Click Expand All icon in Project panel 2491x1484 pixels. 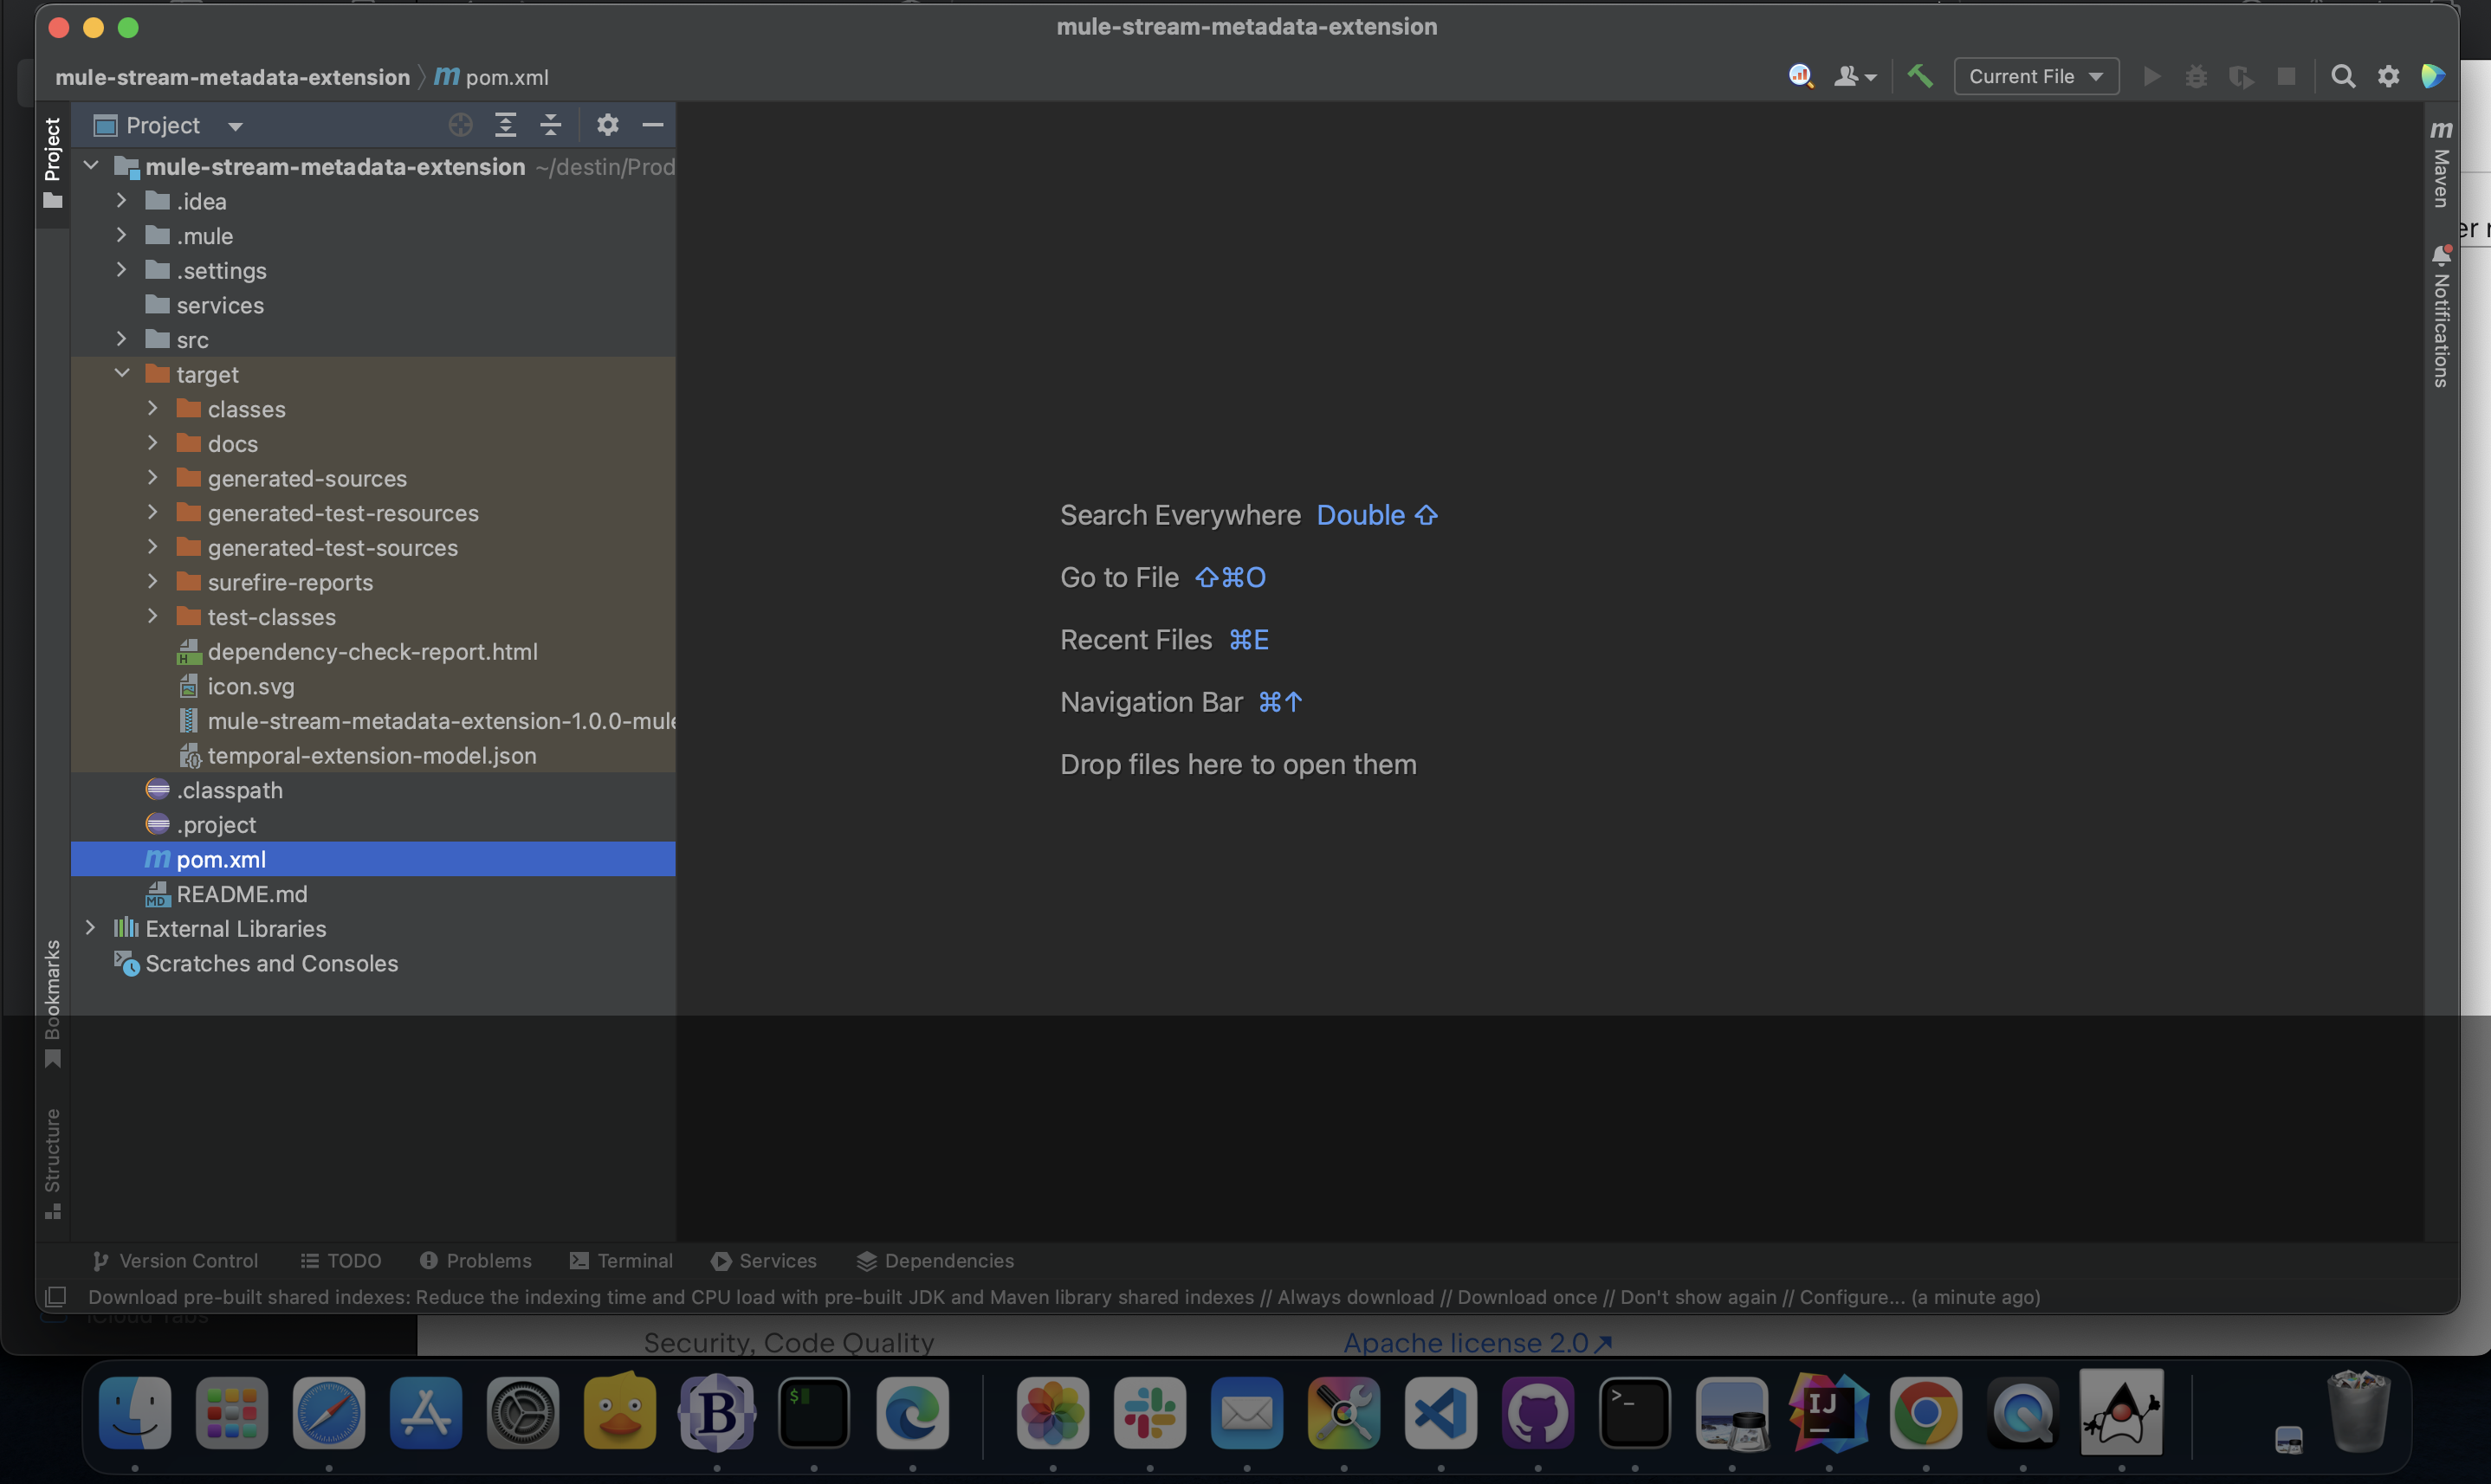click(x=505, y=125)
